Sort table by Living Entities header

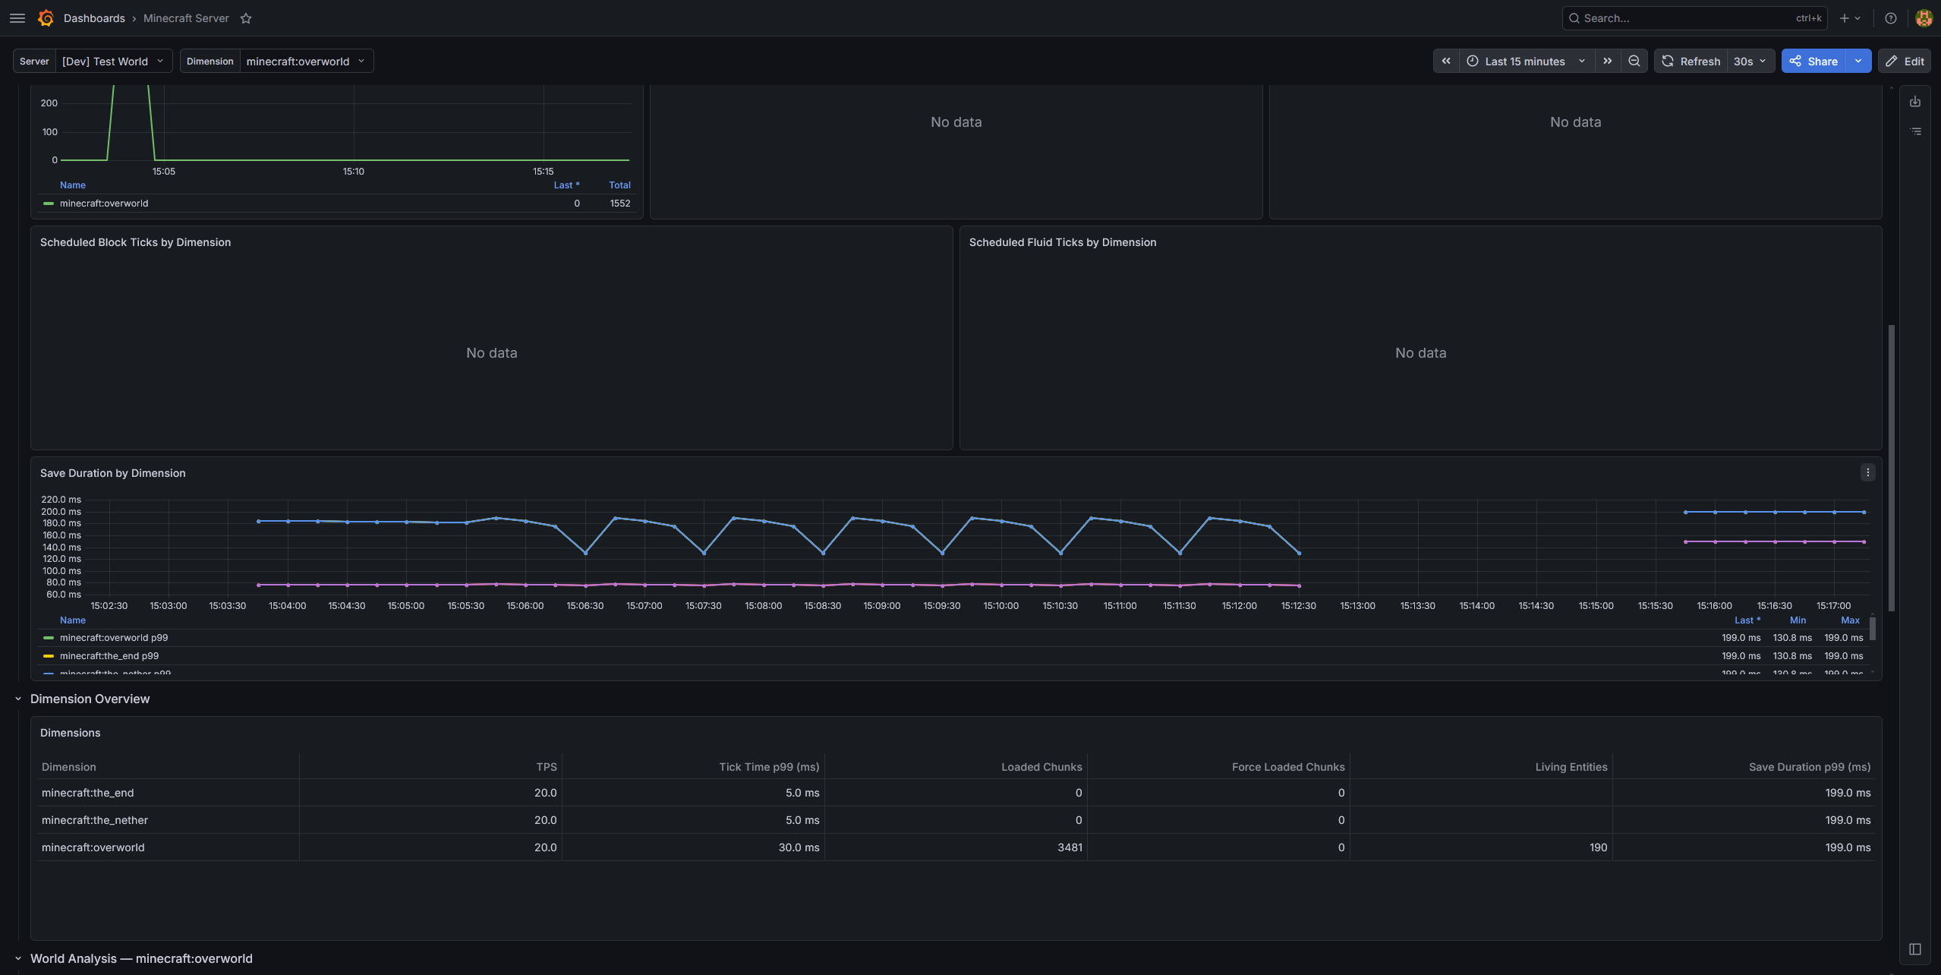coord(1571,767)
